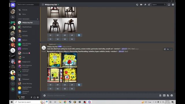Image resolution: width=185 pixels, height=104 pixels.
Task: Add a server with the plus icon
Action: tap(13, 83)
